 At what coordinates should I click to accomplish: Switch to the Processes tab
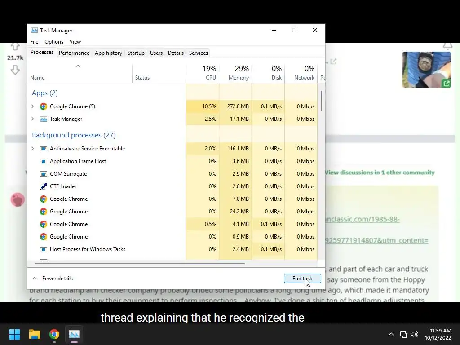(42, 52)
